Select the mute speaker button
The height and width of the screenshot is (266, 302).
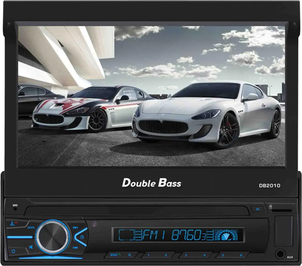tap(31, 246)
